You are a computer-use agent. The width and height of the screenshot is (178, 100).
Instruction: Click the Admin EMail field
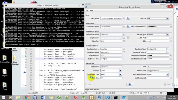pyautogui.click(x=158, y=71)
